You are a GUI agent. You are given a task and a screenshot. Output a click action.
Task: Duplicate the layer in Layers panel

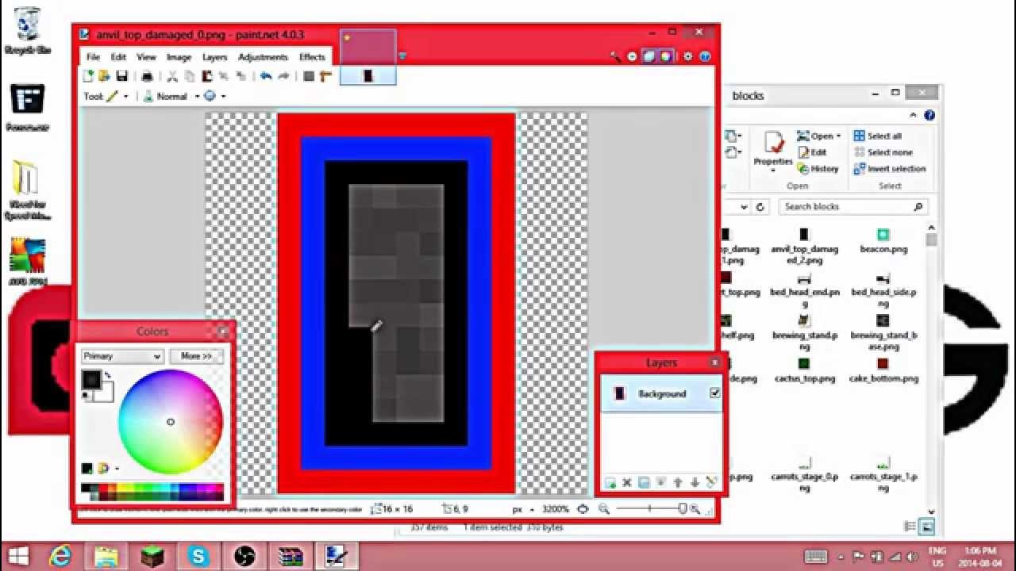point(644,482)
